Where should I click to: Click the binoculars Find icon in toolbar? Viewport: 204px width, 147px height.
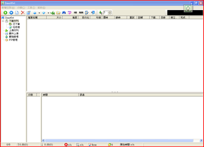click(x=64, y=13)
